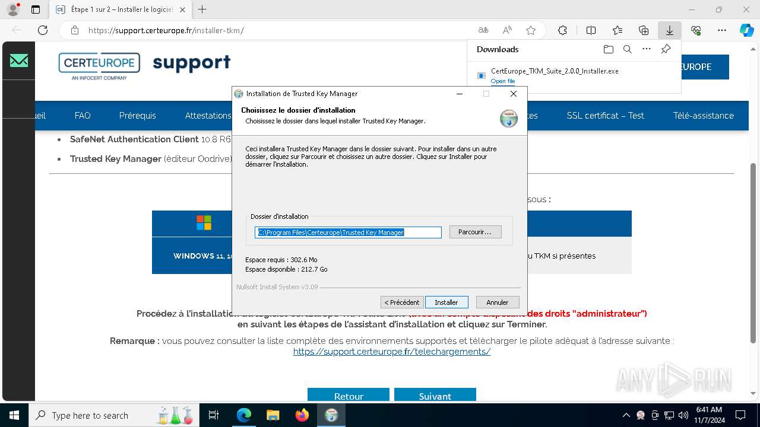Toggle split screen view icon

591,30
